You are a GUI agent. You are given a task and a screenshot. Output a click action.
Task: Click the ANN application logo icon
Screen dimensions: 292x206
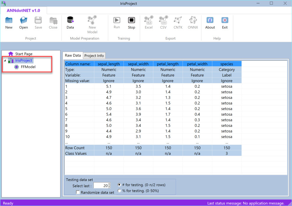click(x=4, y=3)
